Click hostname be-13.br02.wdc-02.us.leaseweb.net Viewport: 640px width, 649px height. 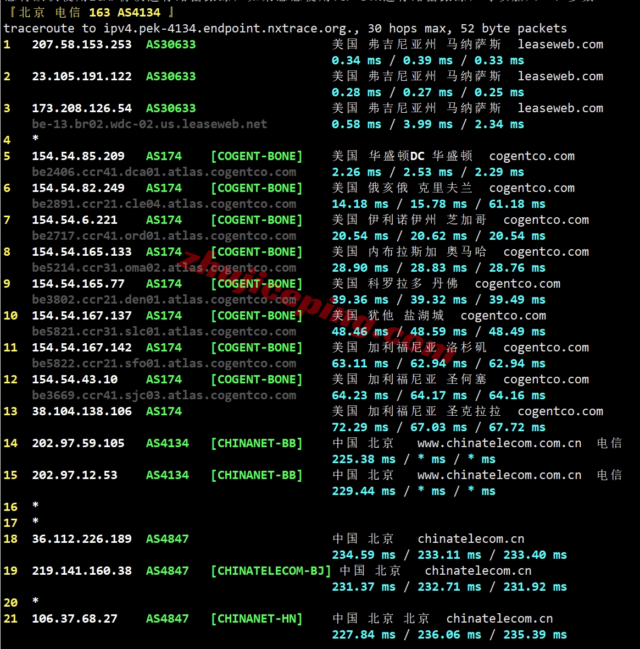click(149, 124)
